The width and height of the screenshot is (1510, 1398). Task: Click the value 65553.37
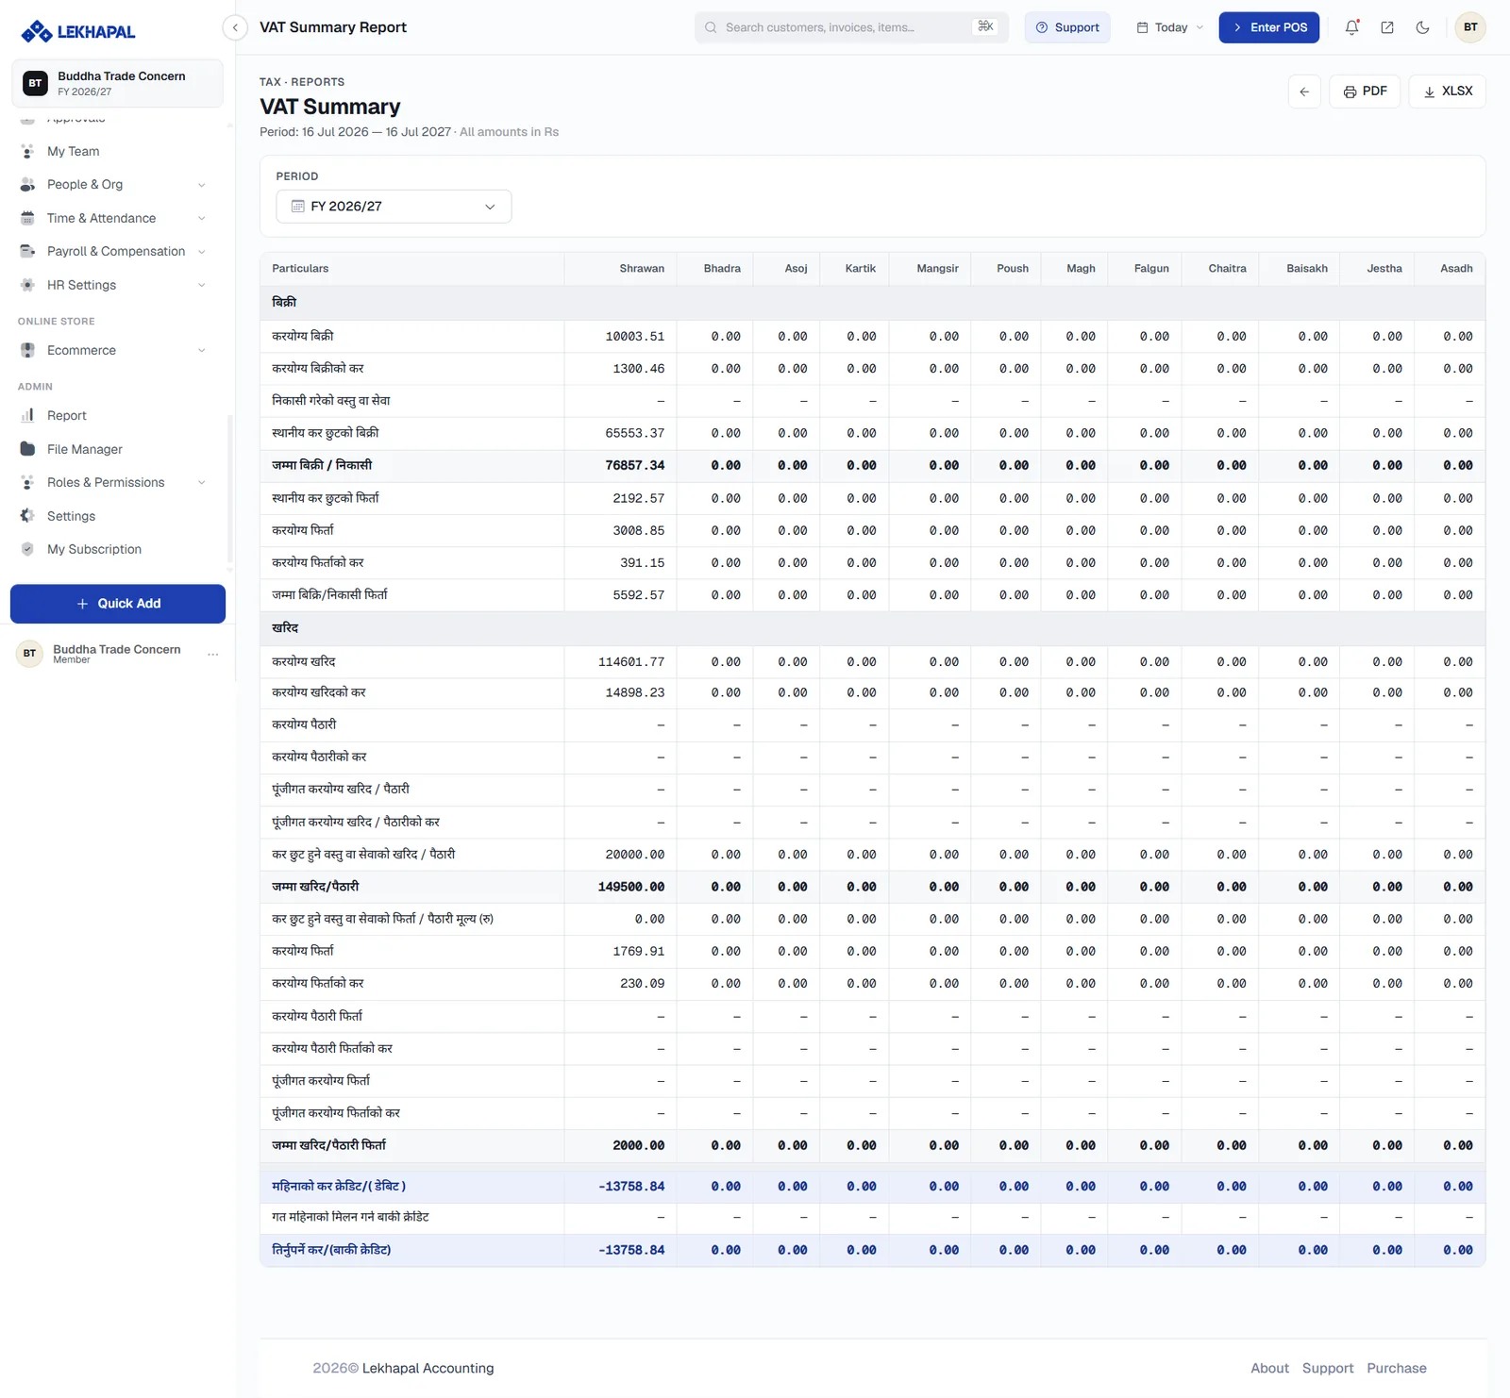(x=634, y=434)
